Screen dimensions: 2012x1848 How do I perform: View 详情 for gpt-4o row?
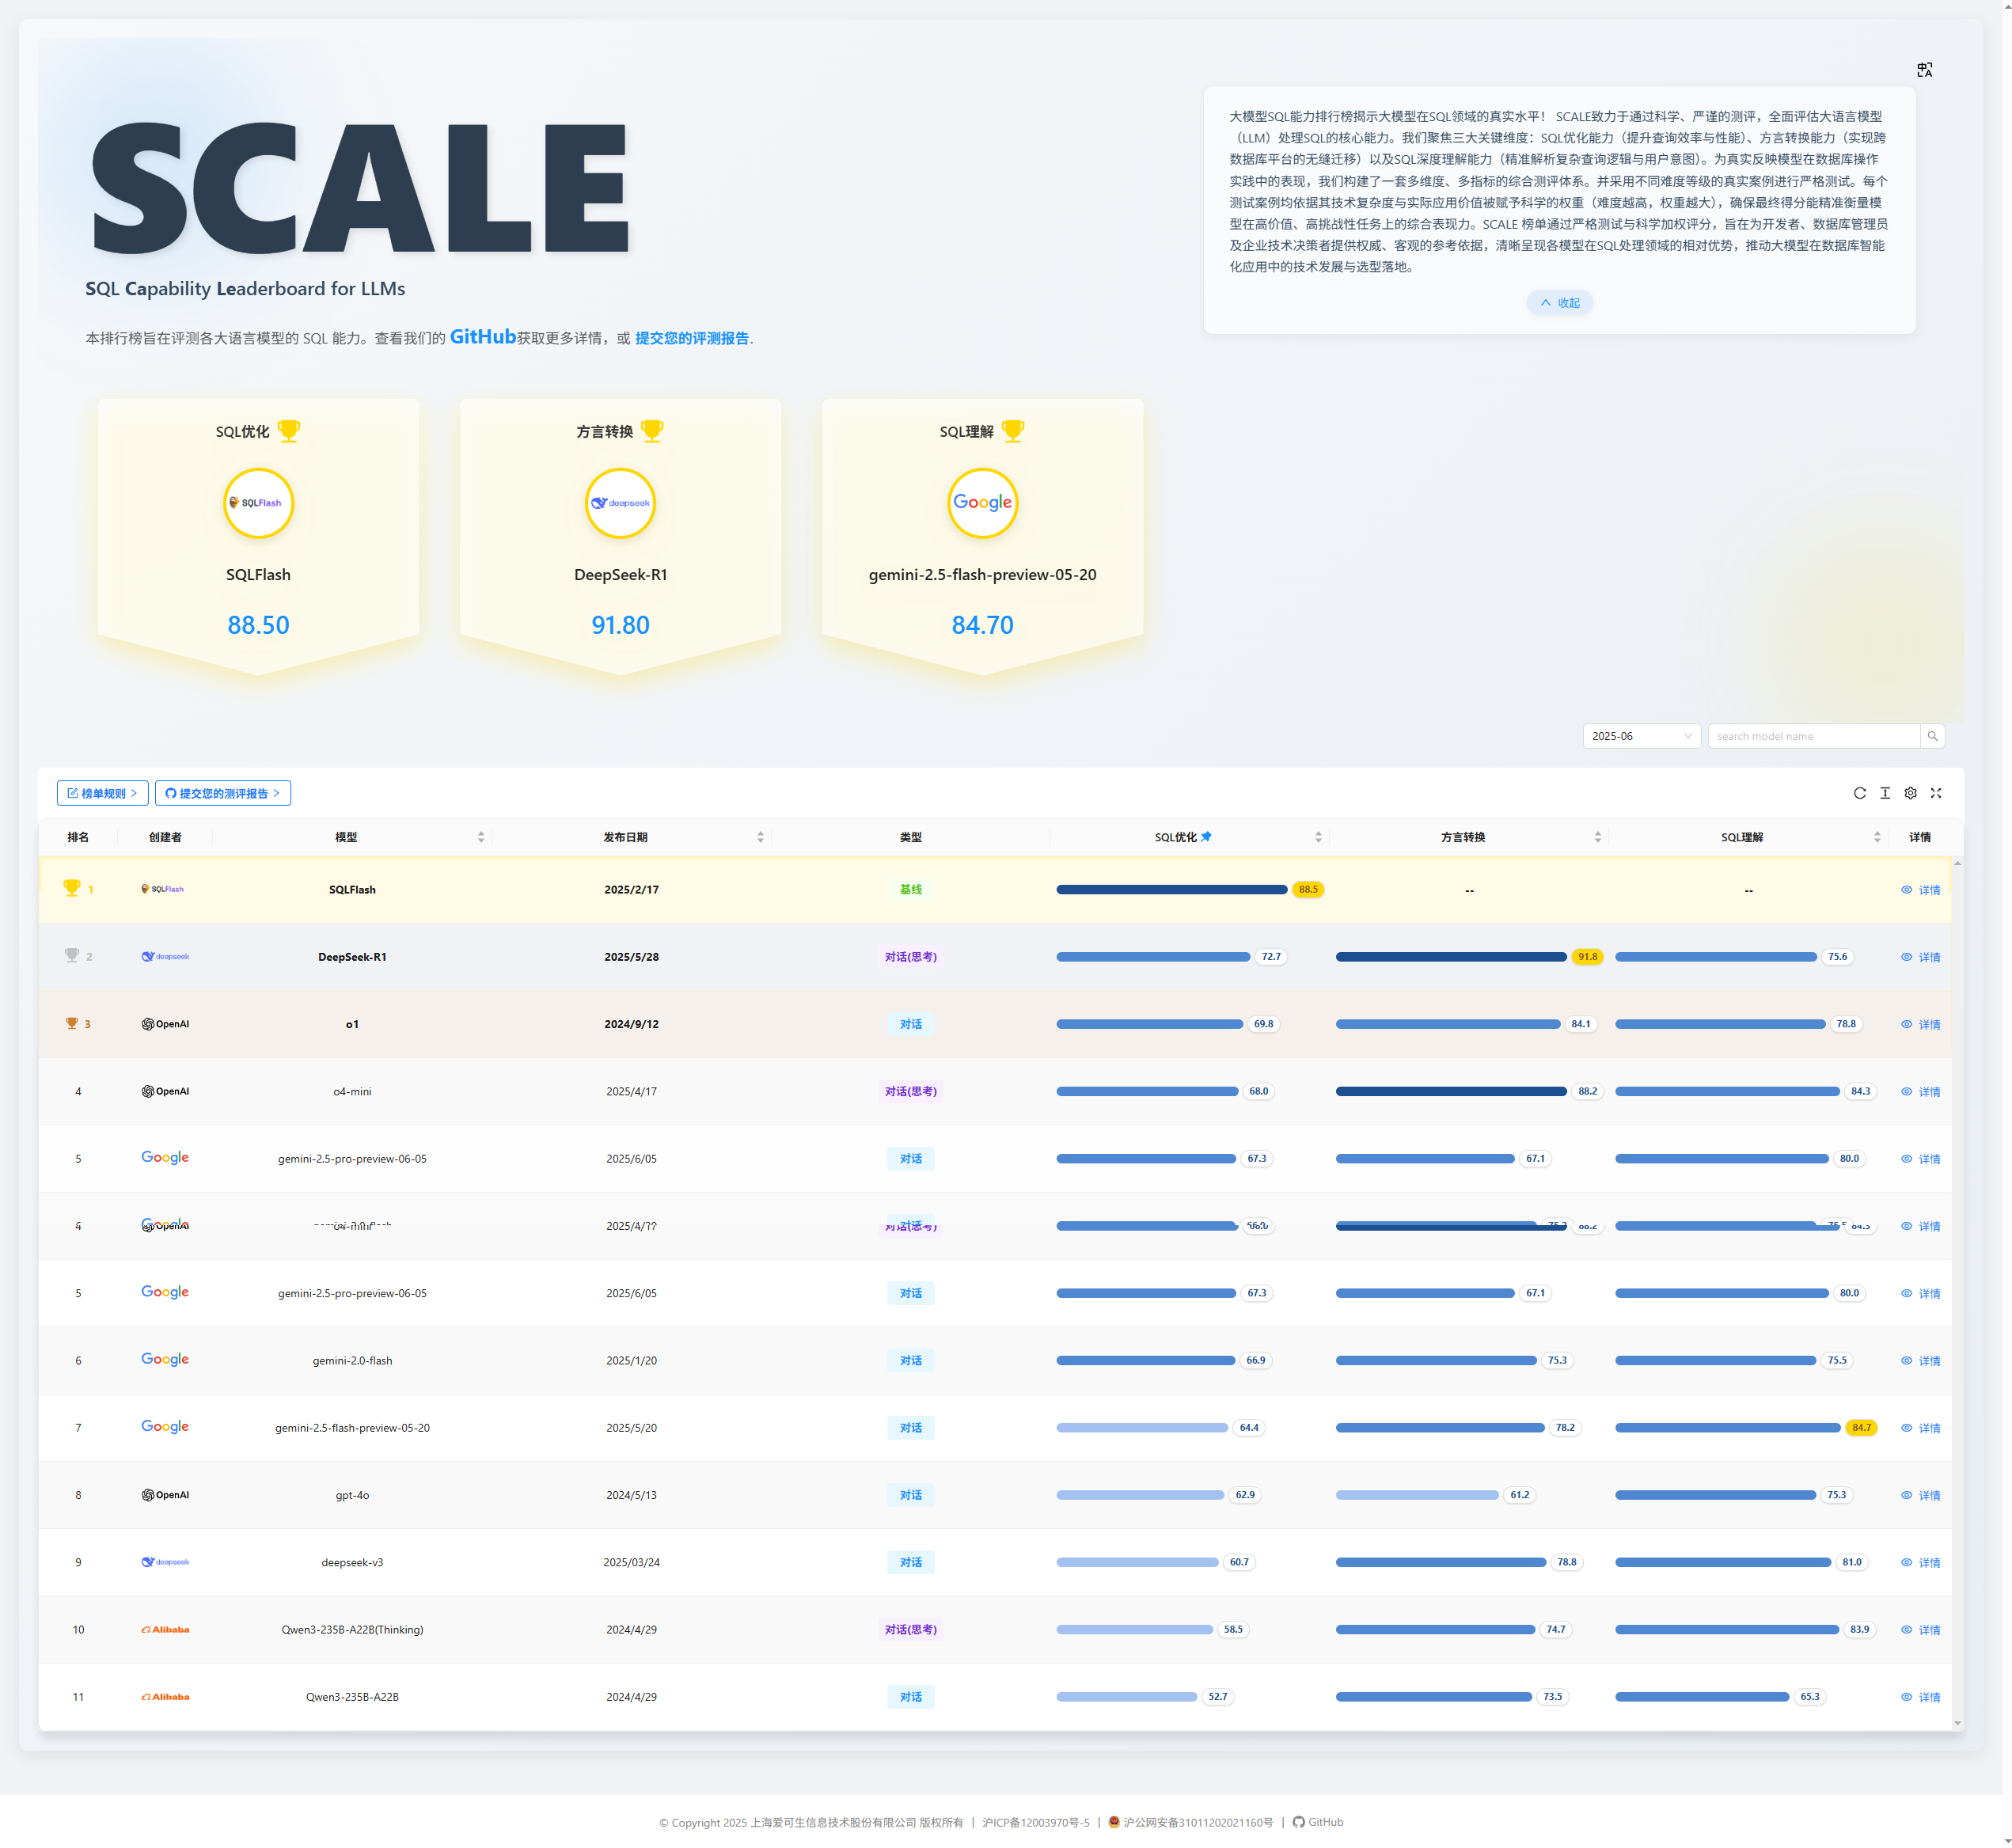[x=1921, y=1495]
